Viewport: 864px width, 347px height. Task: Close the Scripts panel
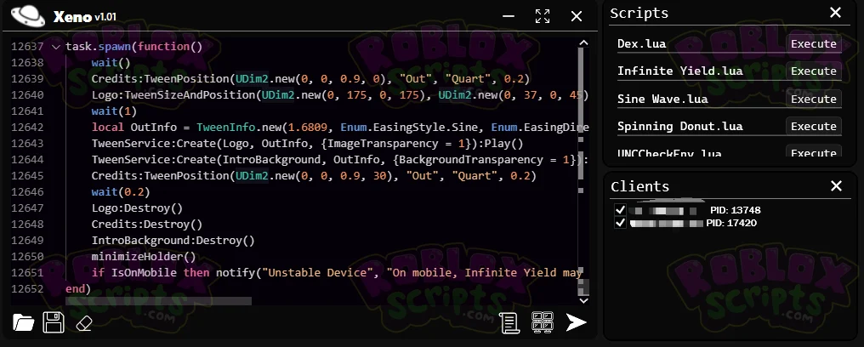[x=836, y=13]
